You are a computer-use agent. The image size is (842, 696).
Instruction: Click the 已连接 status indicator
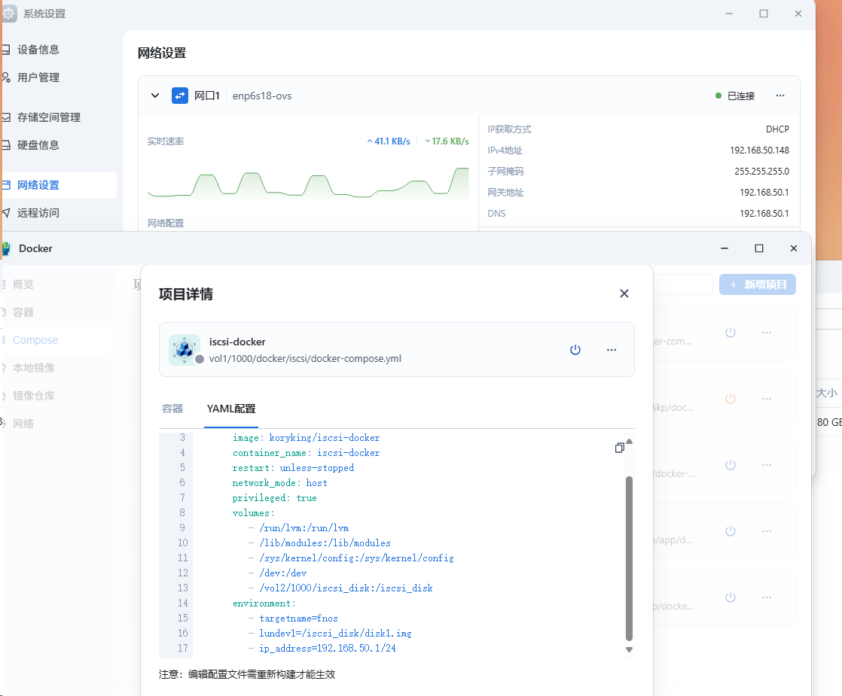735,96
